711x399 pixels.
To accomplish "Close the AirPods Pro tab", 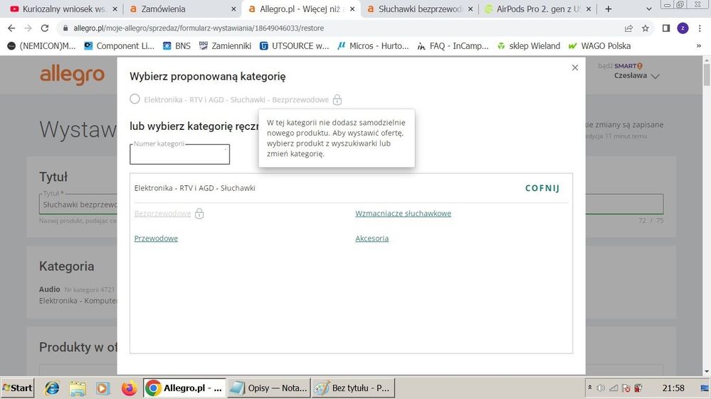I will [x=589, y=9].
